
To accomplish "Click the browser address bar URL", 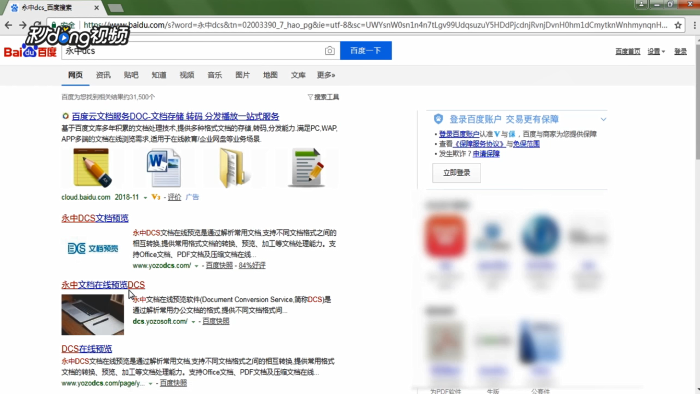I will (376, 25).
